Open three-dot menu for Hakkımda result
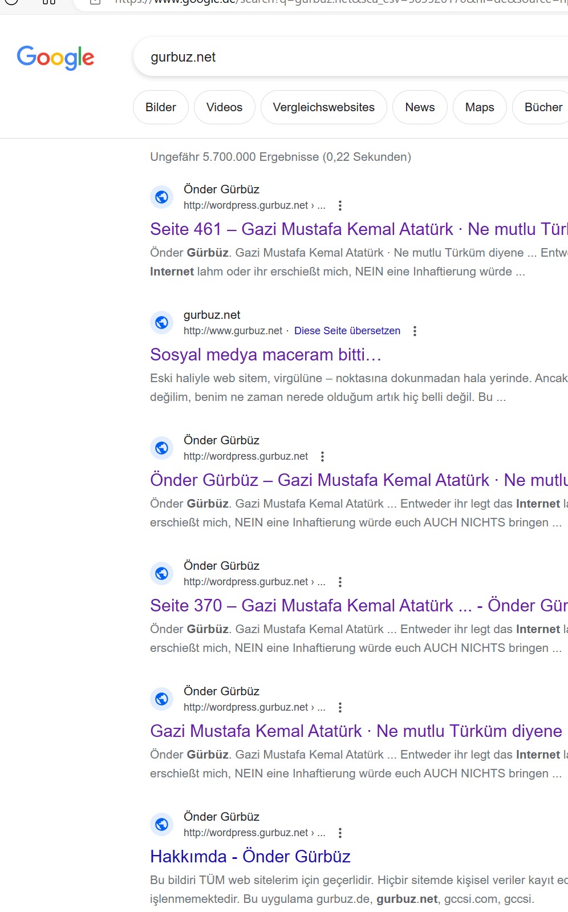The width and height of the screenshot is (568, 912). coord(340,833)
